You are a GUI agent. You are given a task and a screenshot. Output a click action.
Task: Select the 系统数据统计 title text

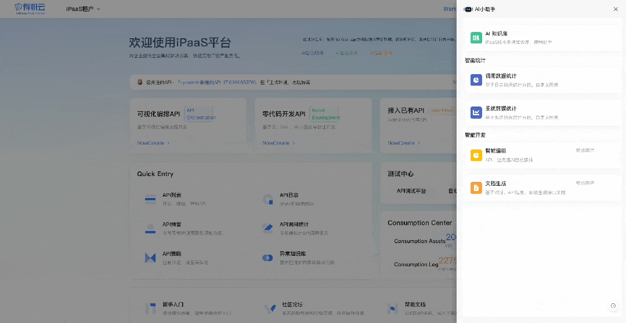tap(501, 109)
